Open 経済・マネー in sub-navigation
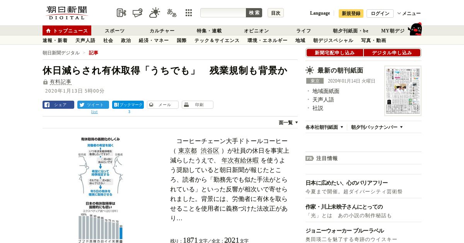 click(x=154, y=40)
